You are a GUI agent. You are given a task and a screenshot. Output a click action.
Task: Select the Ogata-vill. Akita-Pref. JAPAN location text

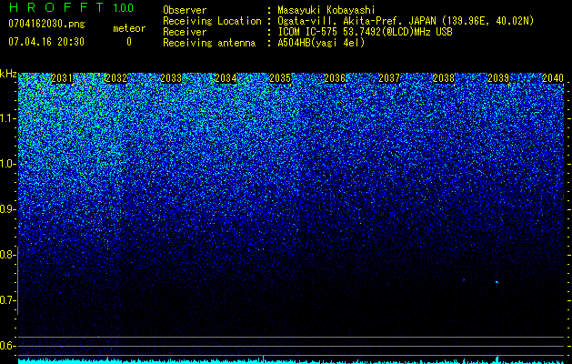tap(406, 21)
